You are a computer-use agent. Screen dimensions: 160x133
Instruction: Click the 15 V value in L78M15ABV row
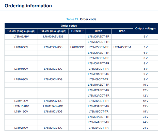(x=146, y=106)
